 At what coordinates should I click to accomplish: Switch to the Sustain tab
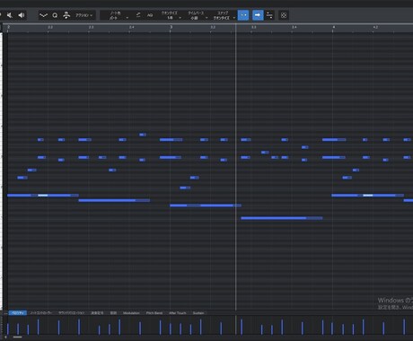click(x=198, y=313)
